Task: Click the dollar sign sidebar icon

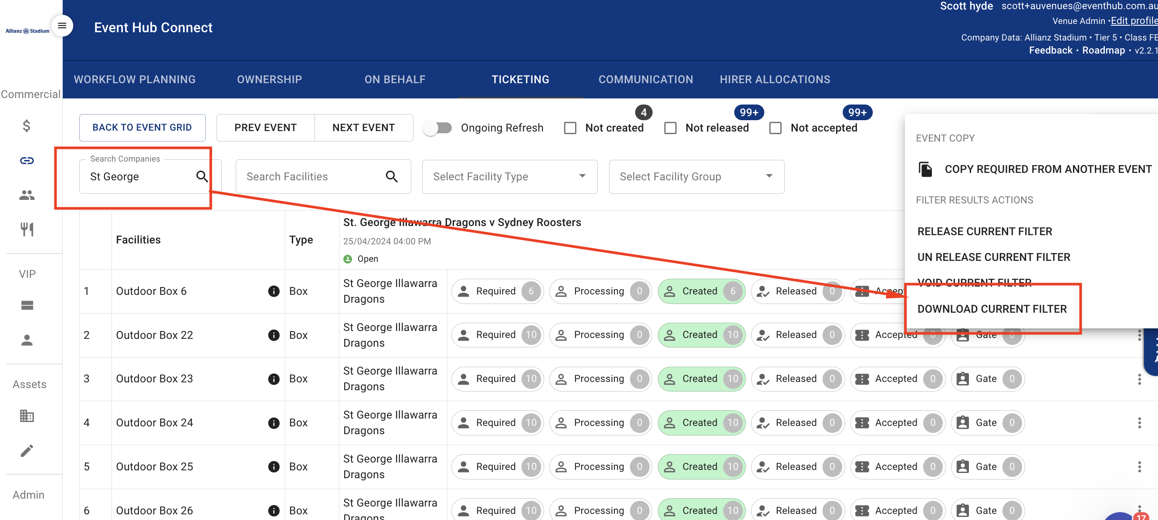Action: [27, 126]
